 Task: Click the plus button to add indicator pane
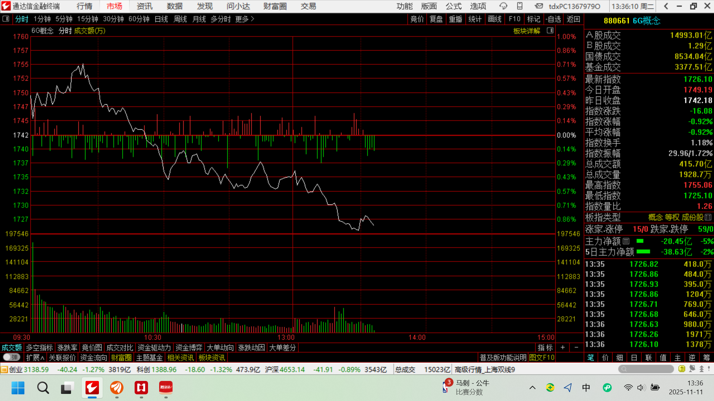click(x=563, y=348)
